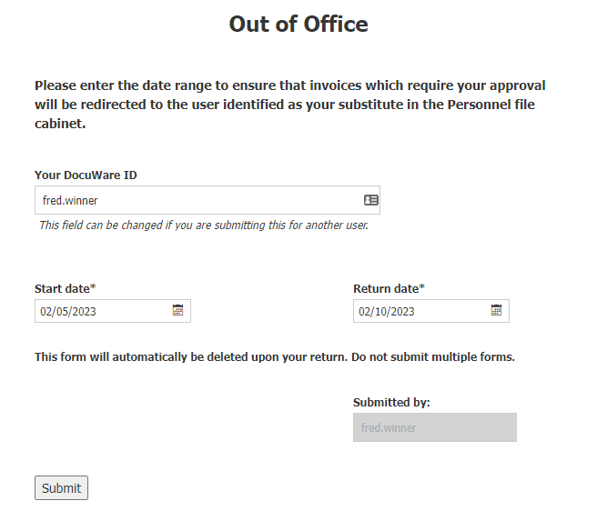Click the Submit button
This screenshot has width=597, height=511.
(x=61, y=487)
